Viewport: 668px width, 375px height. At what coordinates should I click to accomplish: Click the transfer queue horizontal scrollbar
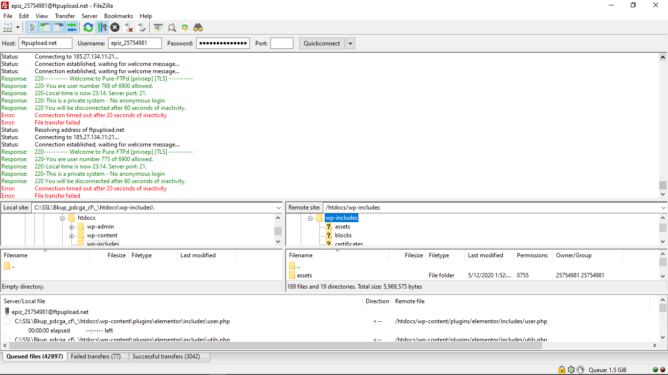pos(274,345)
